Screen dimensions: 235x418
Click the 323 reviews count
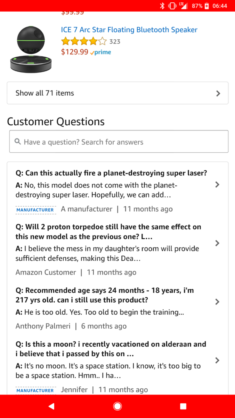pos(115,42)
